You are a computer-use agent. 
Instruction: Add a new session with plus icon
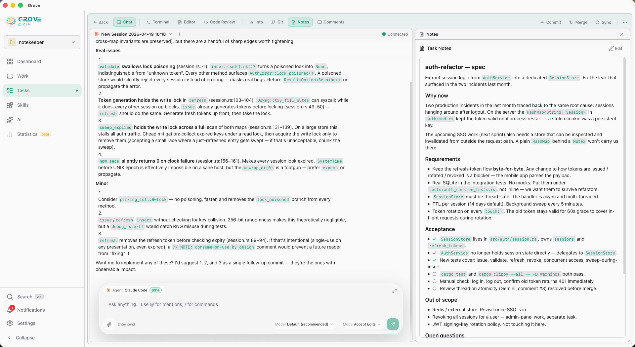[x=180, y=34]
